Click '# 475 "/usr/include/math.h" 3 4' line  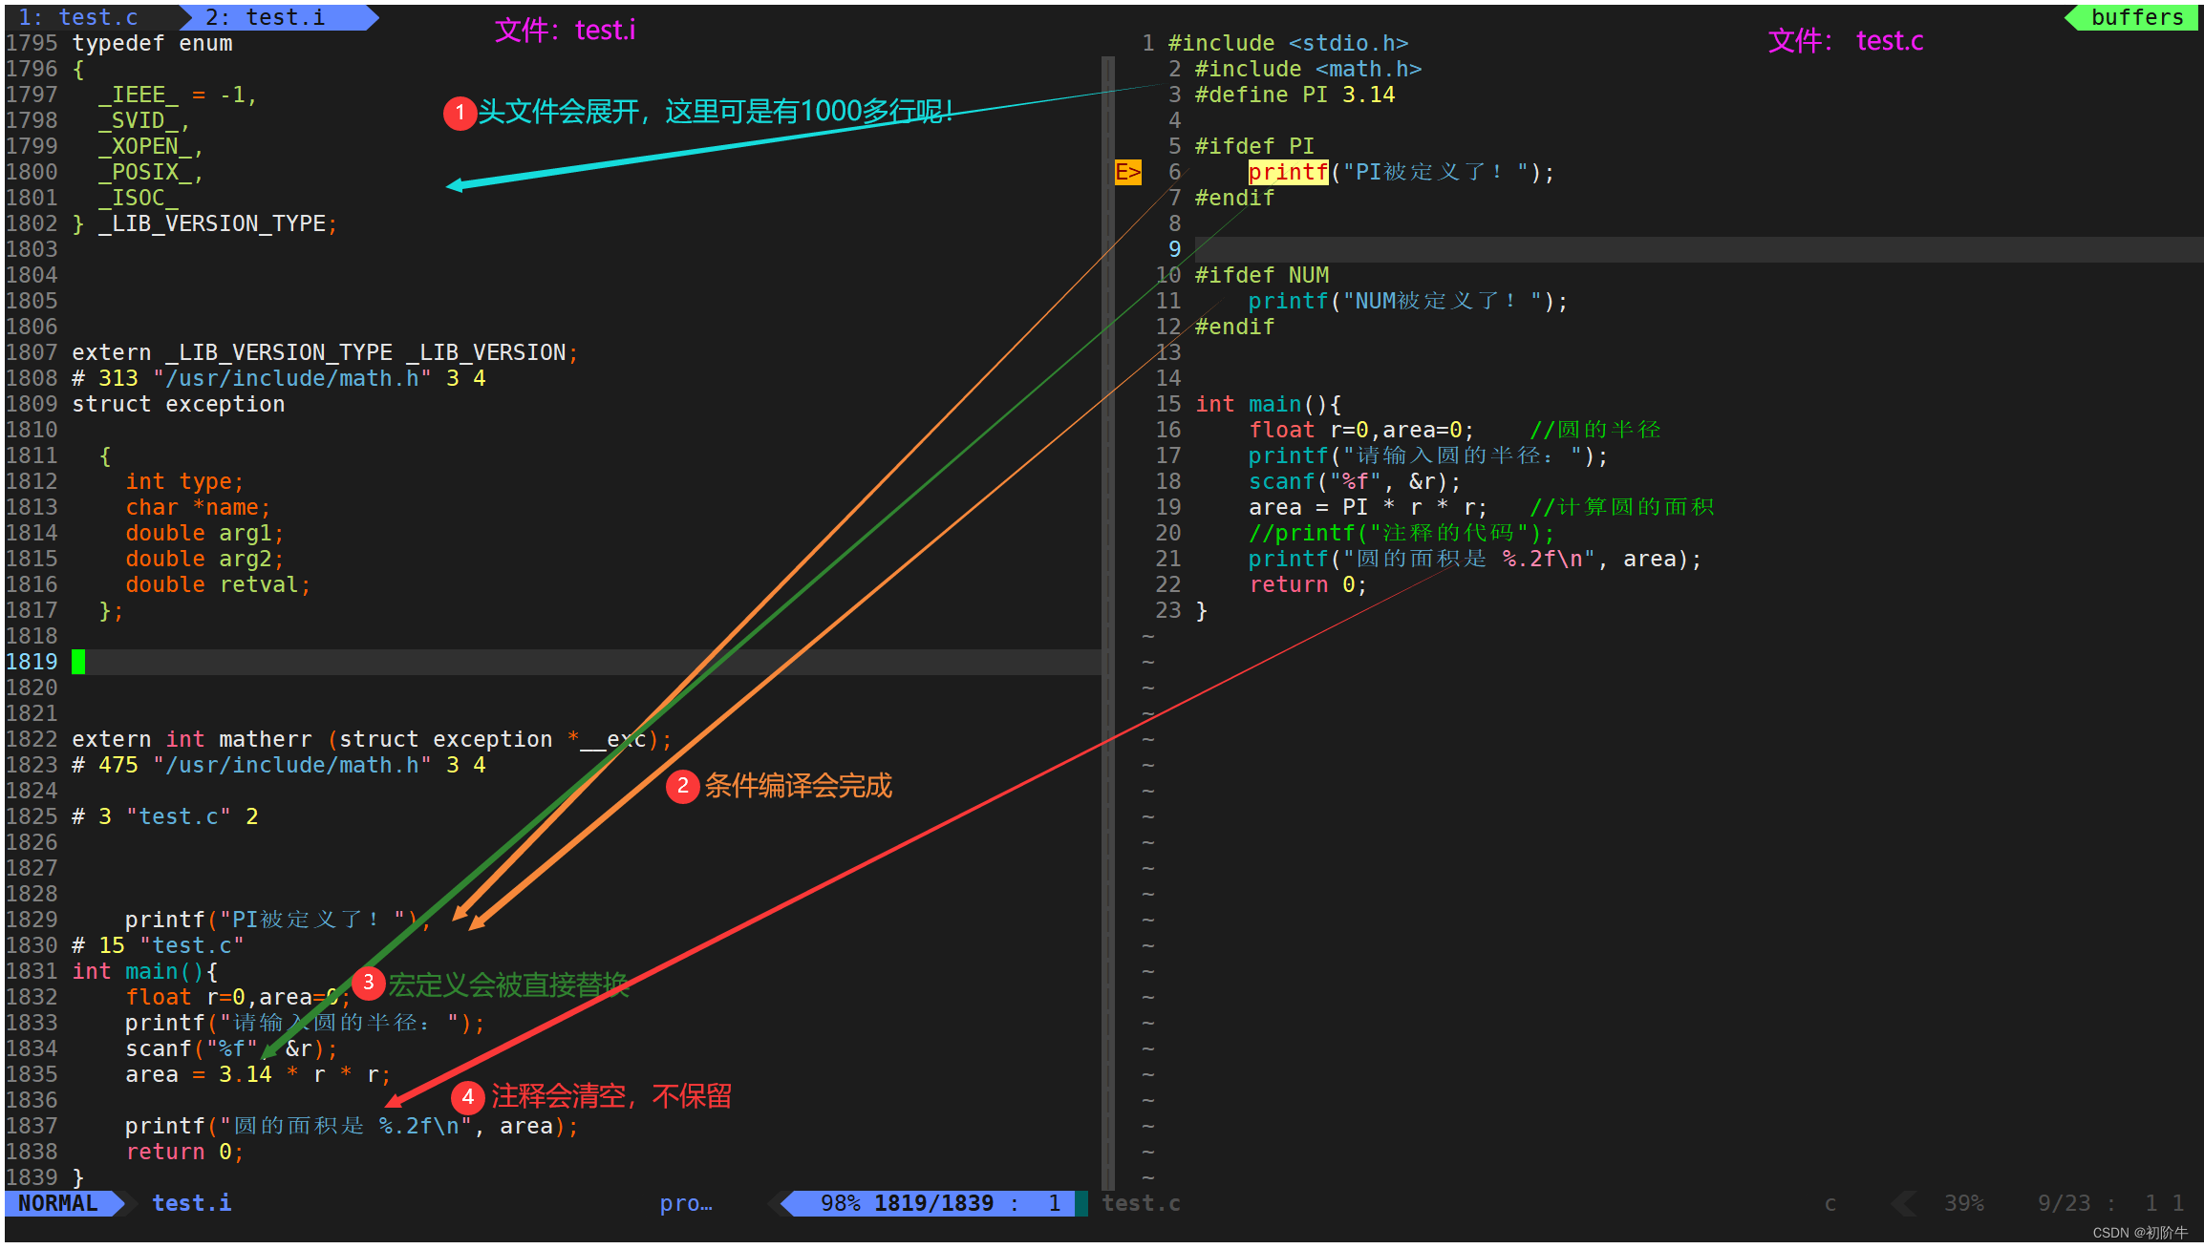tap(279, 765)
